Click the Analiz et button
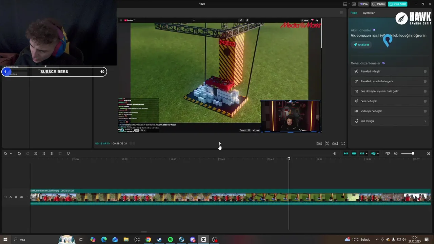 point(361,45)
